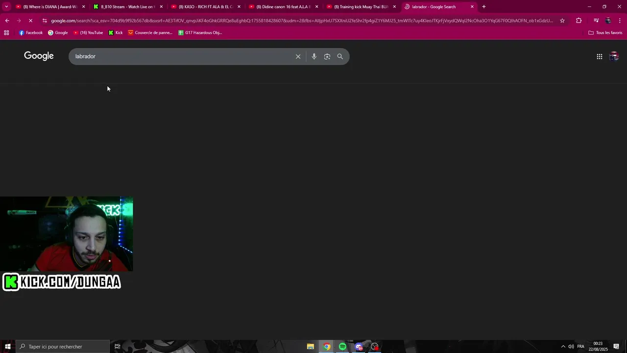The image size is (627, 353).
Task: Open Google account profile picture
Action: [614, 56]
